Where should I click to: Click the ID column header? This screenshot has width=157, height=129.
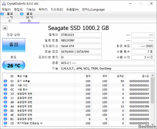[12, 76]
